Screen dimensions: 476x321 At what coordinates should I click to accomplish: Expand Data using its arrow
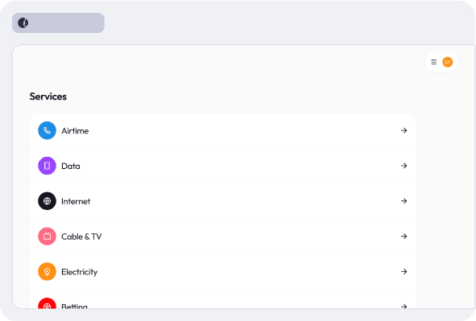click(x=404, y=166)
